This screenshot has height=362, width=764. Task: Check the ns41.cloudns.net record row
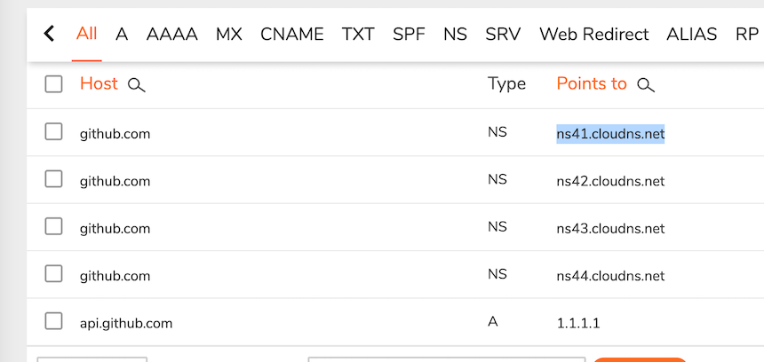point(53,132)
